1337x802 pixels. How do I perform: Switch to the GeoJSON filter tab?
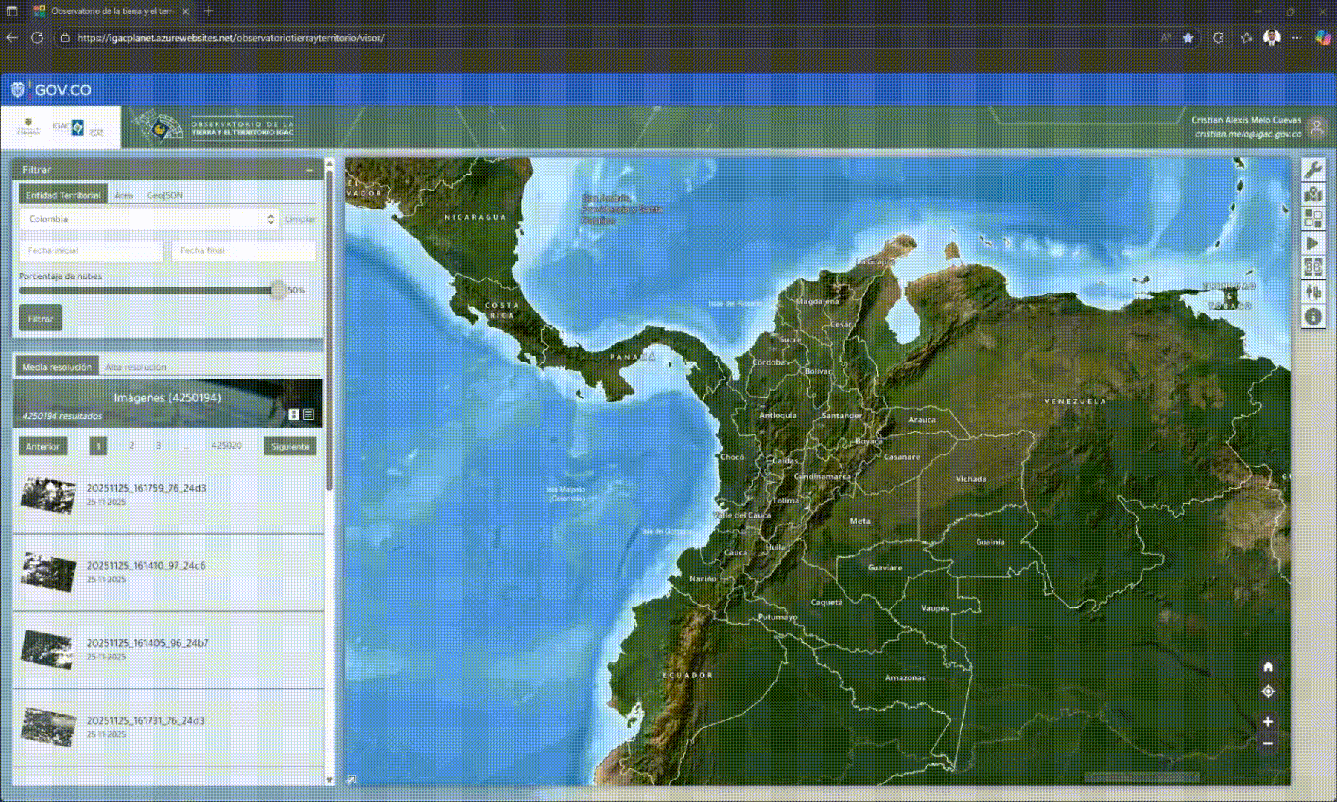coord(164,195)
